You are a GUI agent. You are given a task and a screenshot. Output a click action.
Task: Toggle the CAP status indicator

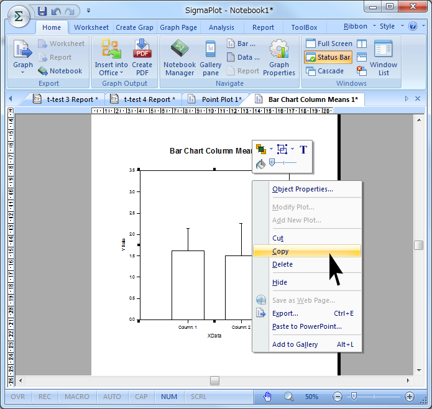point(141,397)
